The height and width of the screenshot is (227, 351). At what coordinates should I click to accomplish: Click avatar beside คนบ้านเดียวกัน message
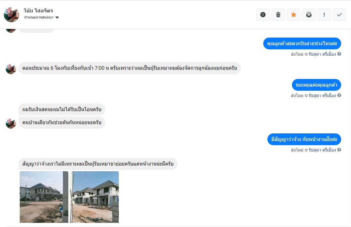(x=11, y=124)
